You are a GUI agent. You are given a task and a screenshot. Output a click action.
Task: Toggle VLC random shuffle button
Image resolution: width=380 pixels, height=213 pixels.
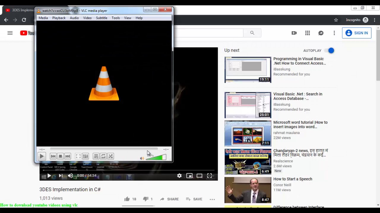[110, 156]
